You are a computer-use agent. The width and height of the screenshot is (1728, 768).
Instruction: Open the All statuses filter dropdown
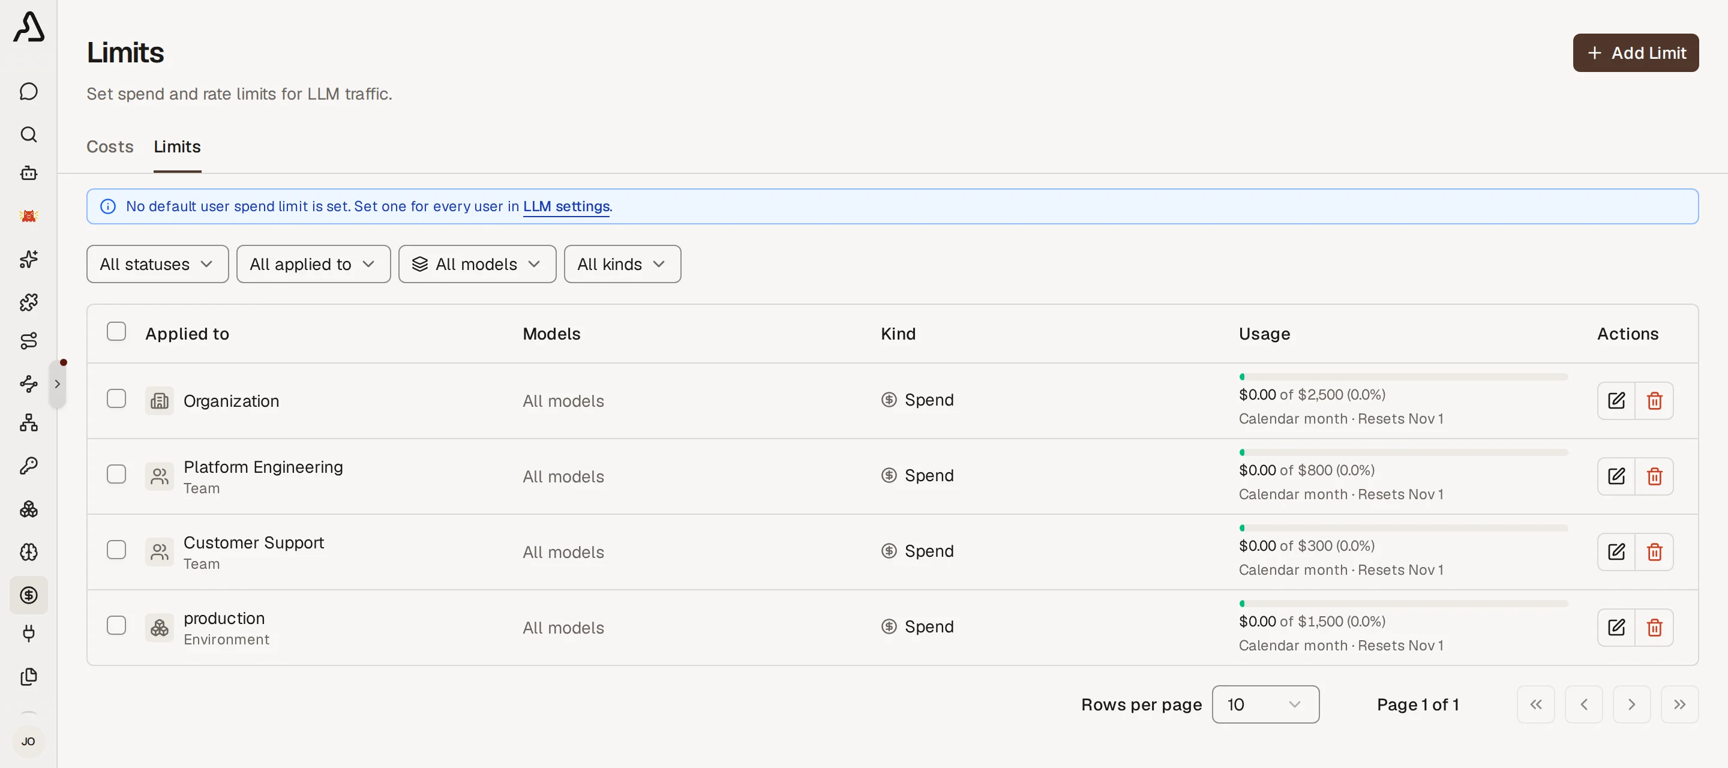tap(157, 264)
